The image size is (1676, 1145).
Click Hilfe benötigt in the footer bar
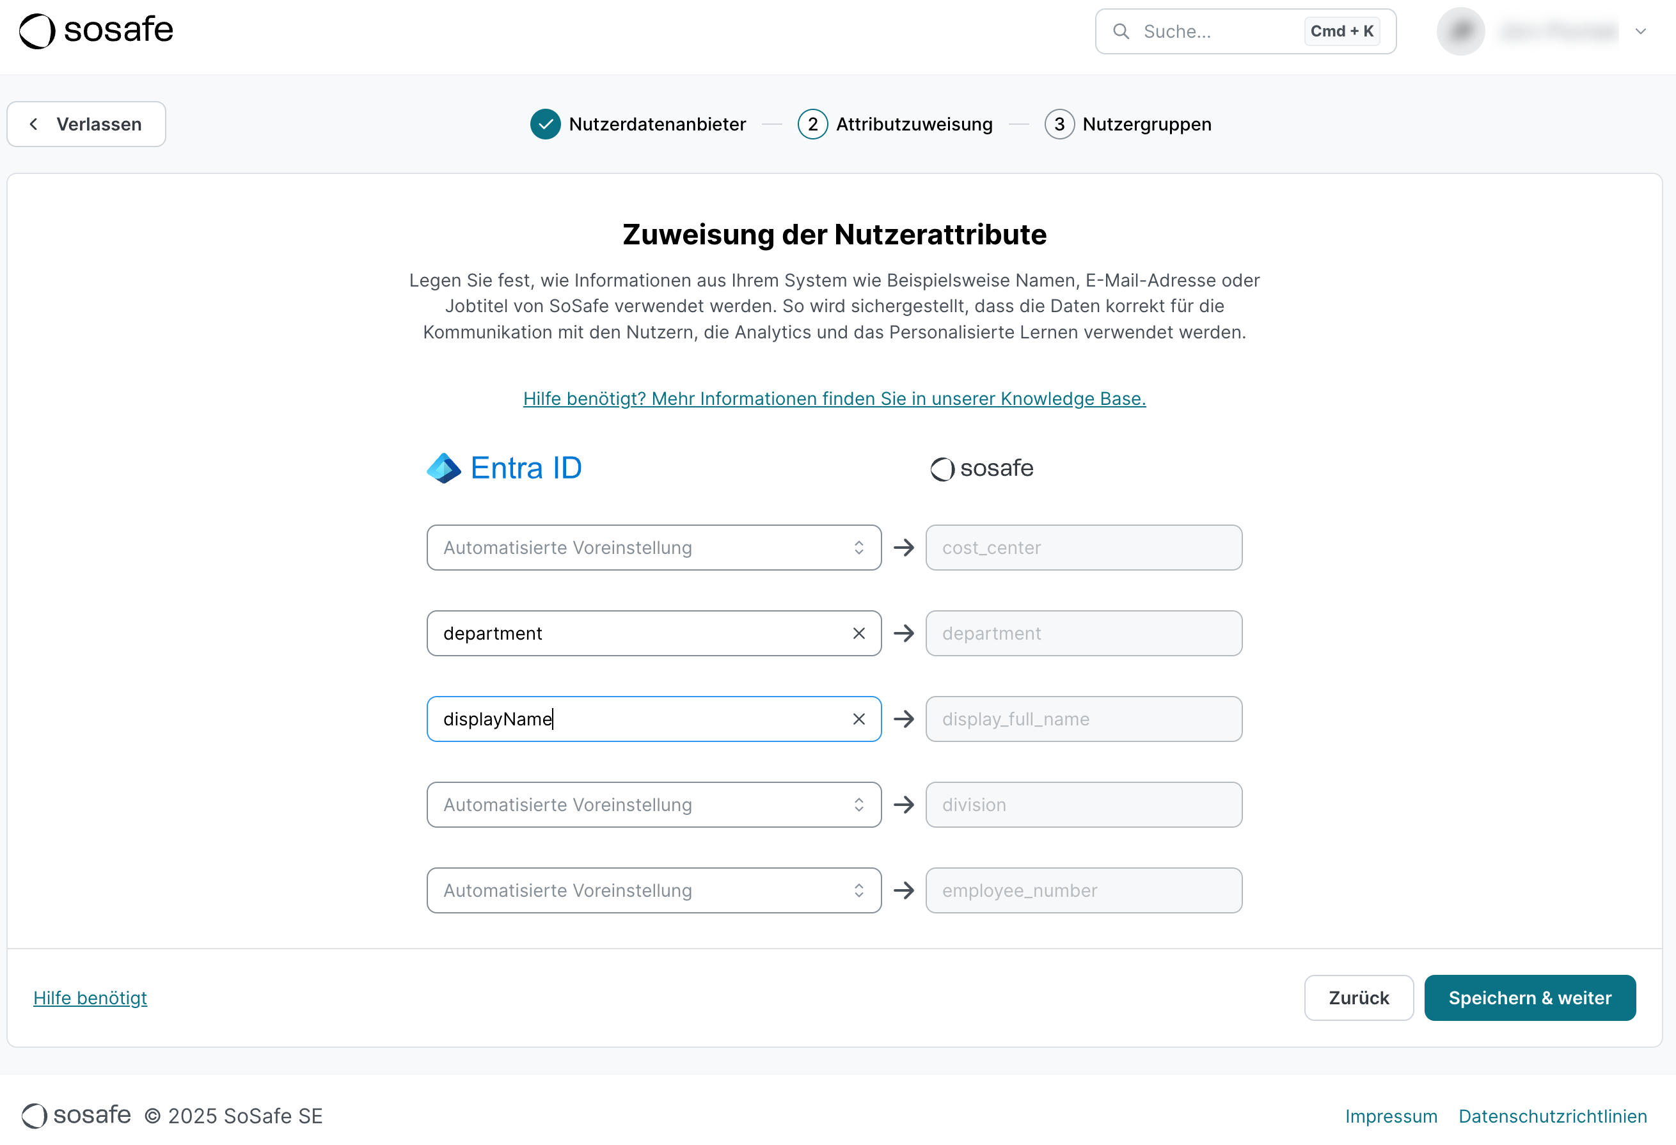click(x=90, y=998)
